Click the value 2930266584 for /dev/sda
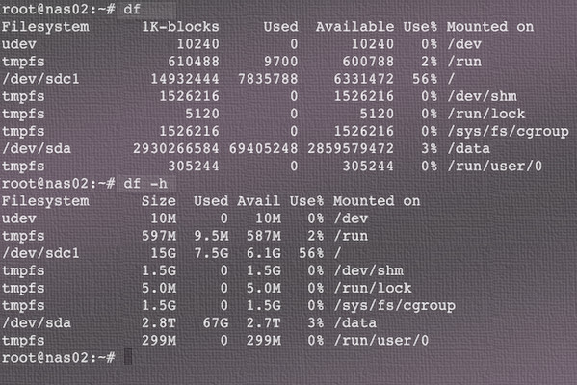This screenshot has height=385, width=577. click(176, 148)
